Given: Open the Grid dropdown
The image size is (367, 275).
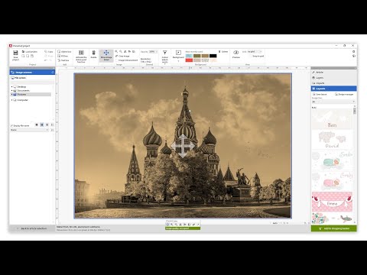Looking at the screenshot, I should click(255, 51).
